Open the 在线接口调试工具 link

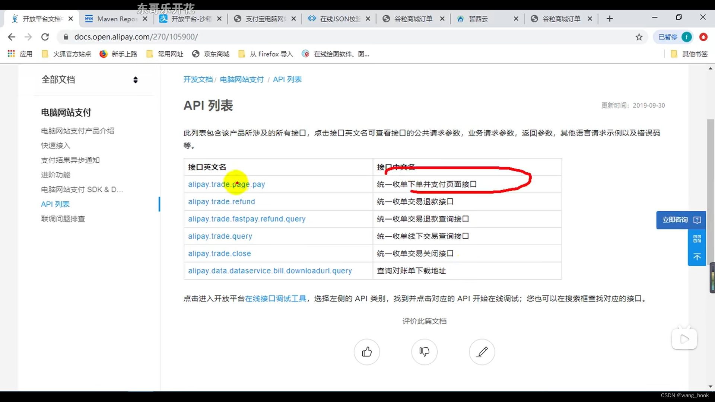[276, 299]
